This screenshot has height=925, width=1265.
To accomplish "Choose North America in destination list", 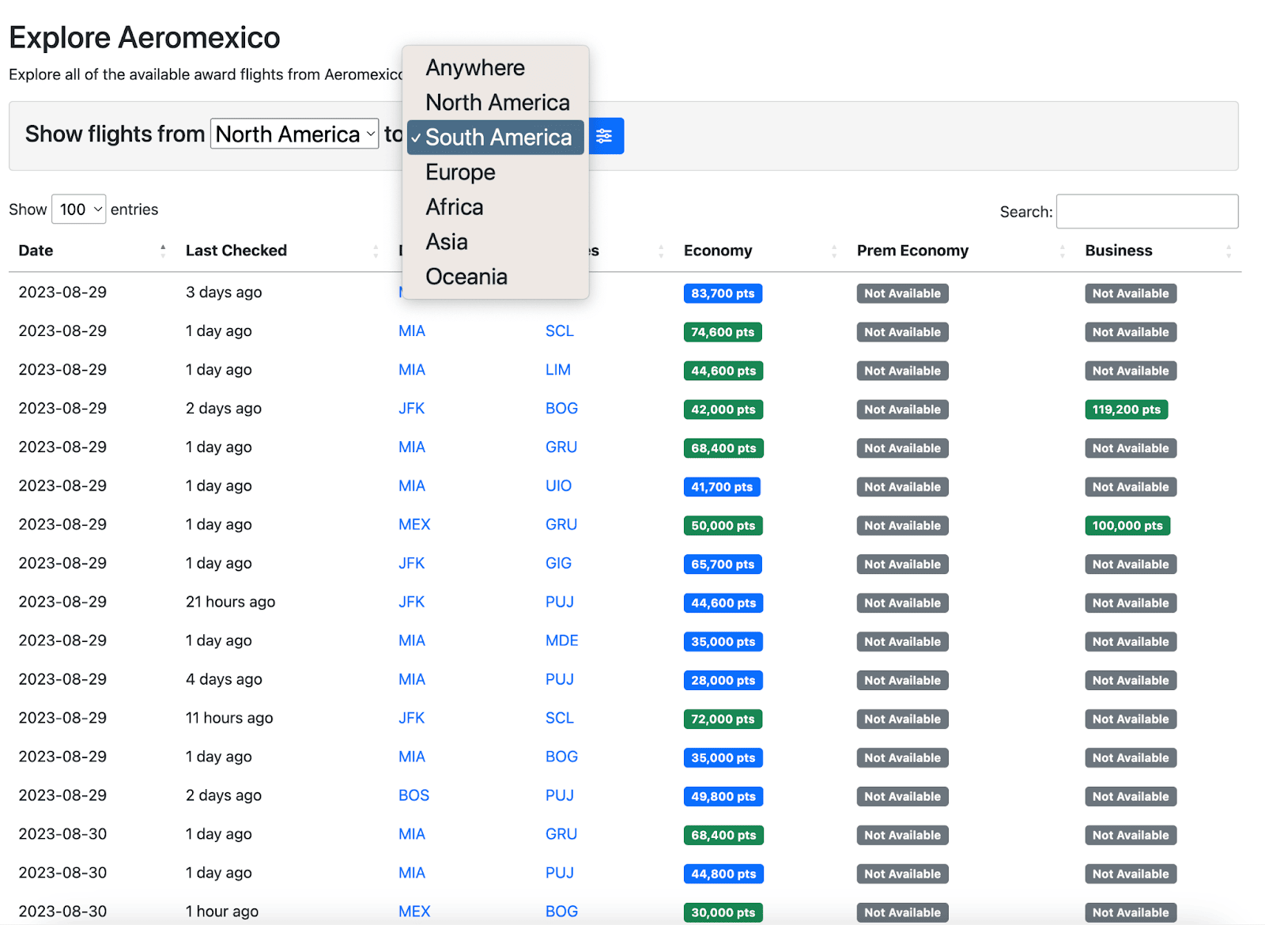I will pos(496,103).
